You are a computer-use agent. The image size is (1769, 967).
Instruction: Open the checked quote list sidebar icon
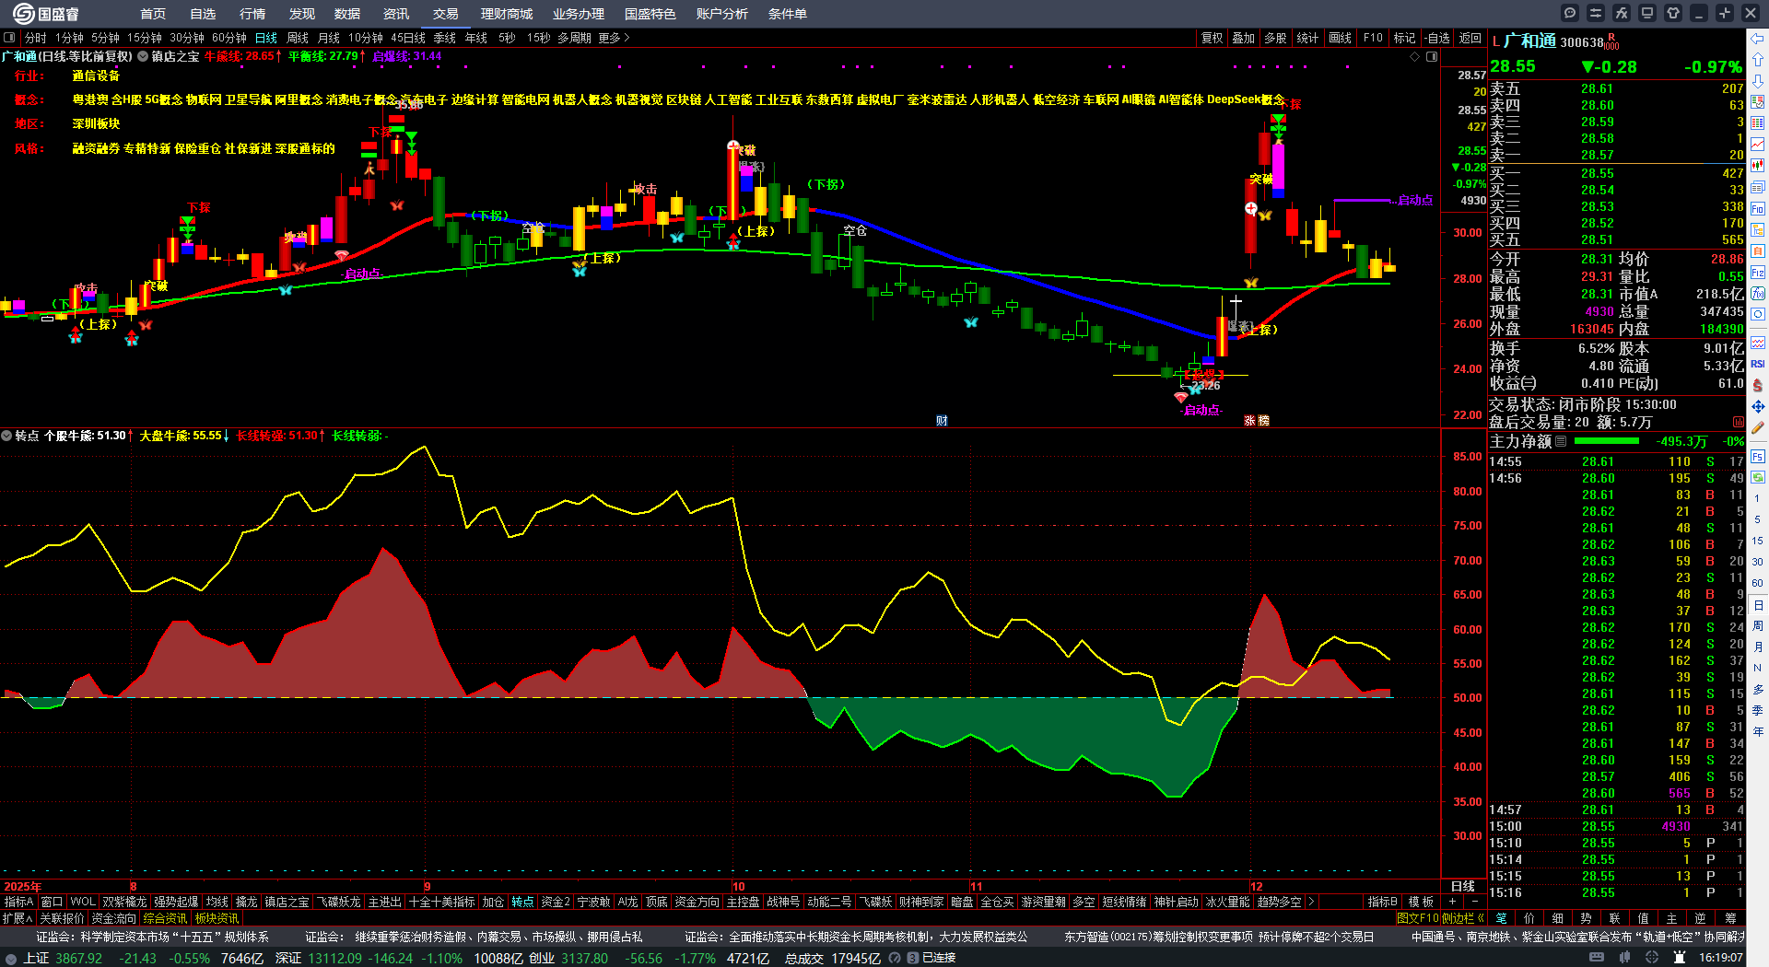[x=1758, y=102]
